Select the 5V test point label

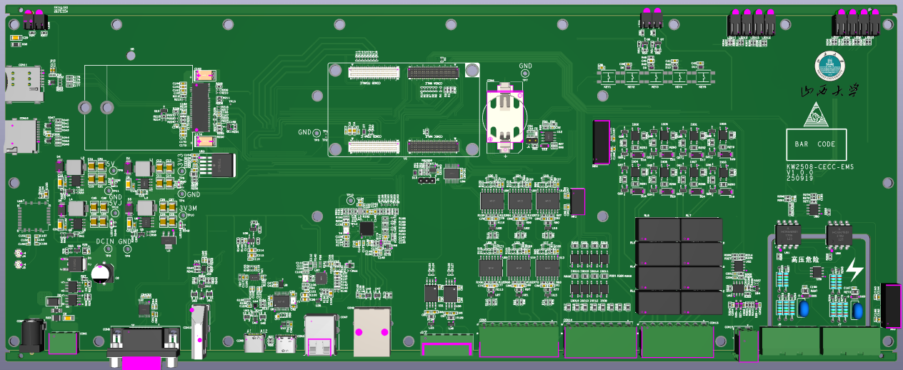coord(109,165)
